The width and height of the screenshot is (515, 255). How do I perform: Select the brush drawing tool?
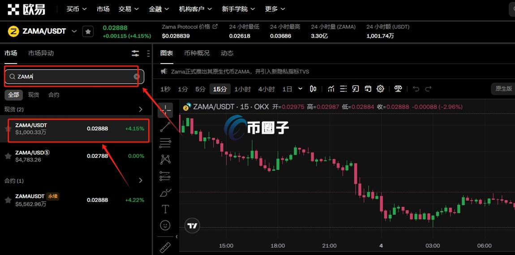[x=165, y=193]
